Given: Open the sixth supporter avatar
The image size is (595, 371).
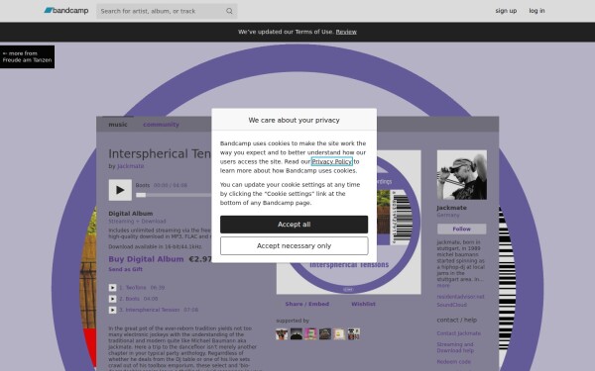Looking at the screenshot, I should [x=354, y=334].
